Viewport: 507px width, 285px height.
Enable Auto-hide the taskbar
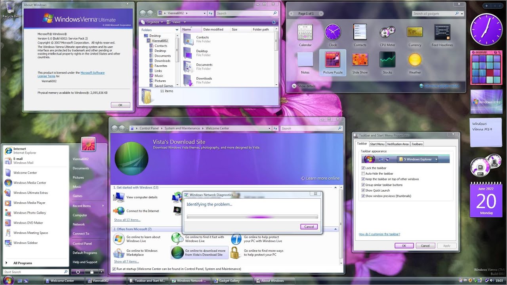pyautogui.click(x=363, y=173)
